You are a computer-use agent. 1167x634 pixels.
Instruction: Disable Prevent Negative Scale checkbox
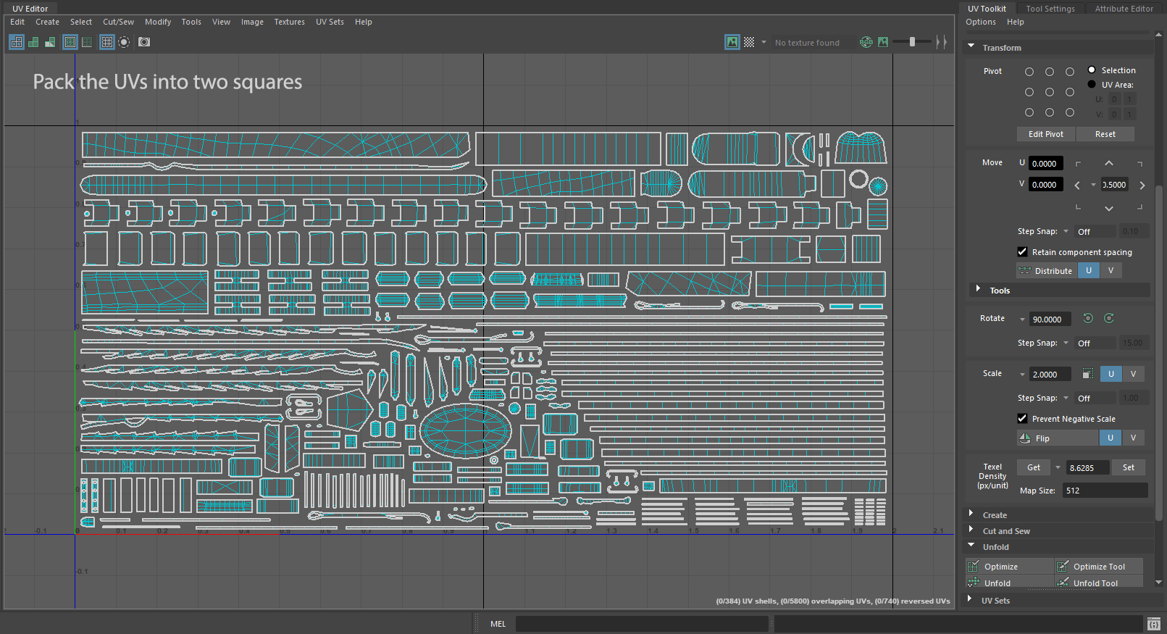[x=1022, y=418]
